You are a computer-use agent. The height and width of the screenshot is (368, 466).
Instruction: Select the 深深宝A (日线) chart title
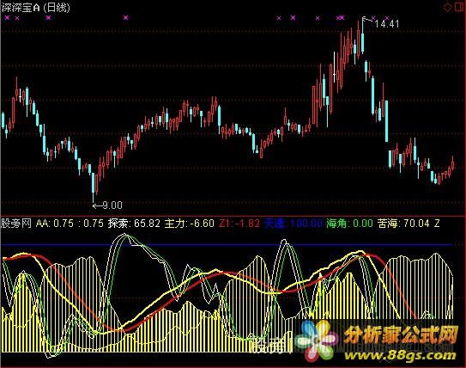[x=36, y=8]
